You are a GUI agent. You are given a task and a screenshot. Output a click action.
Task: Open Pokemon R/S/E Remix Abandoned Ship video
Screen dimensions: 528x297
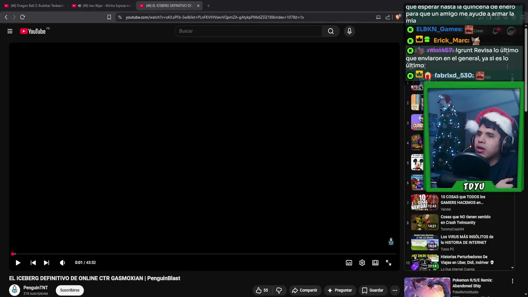(x=472, y=283)
